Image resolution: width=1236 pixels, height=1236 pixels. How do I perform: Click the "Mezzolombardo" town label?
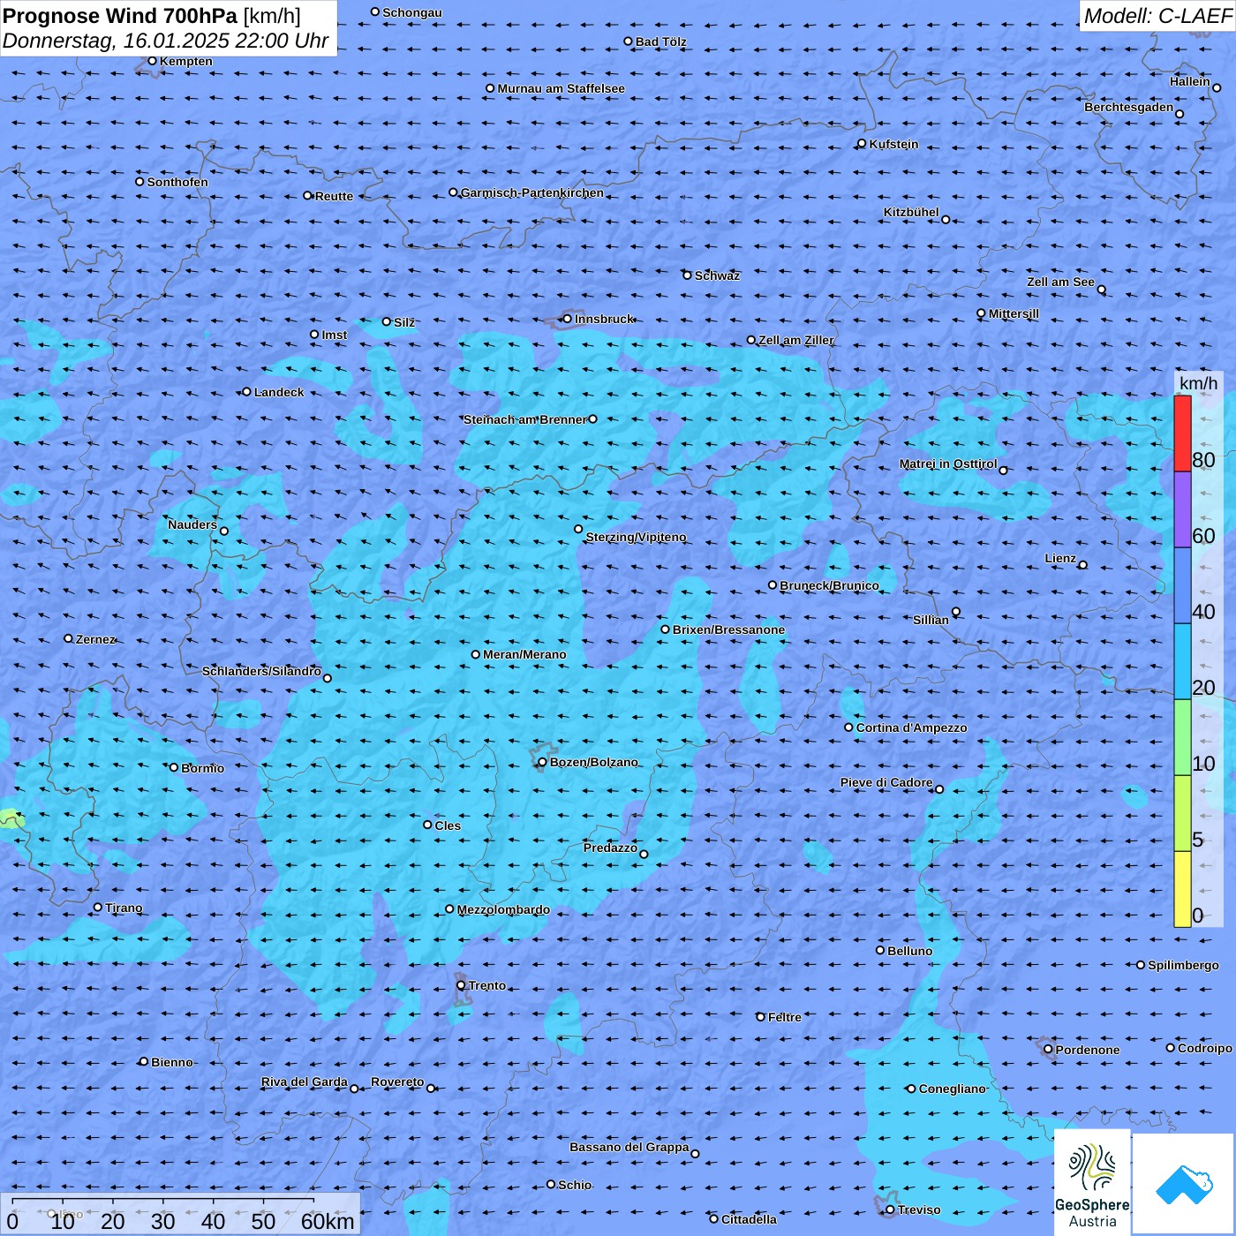tap(503, 909)
